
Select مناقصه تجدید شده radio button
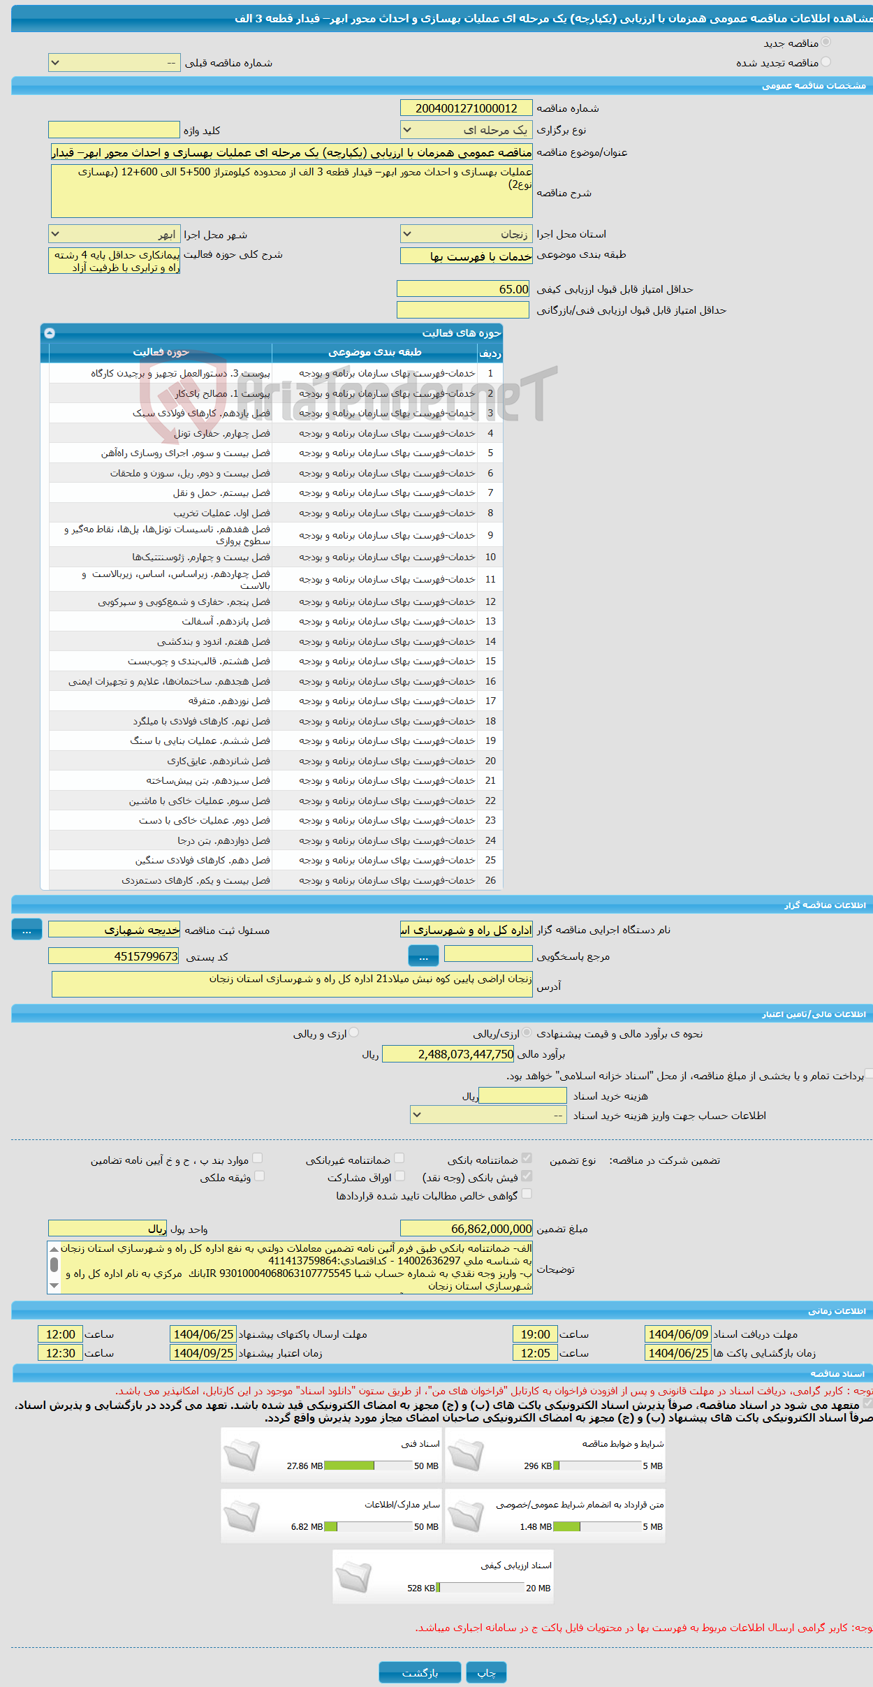[x=826, y=62]
